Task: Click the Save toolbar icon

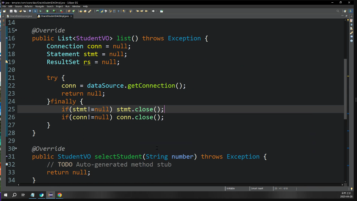Action: [x=11, y=11]
